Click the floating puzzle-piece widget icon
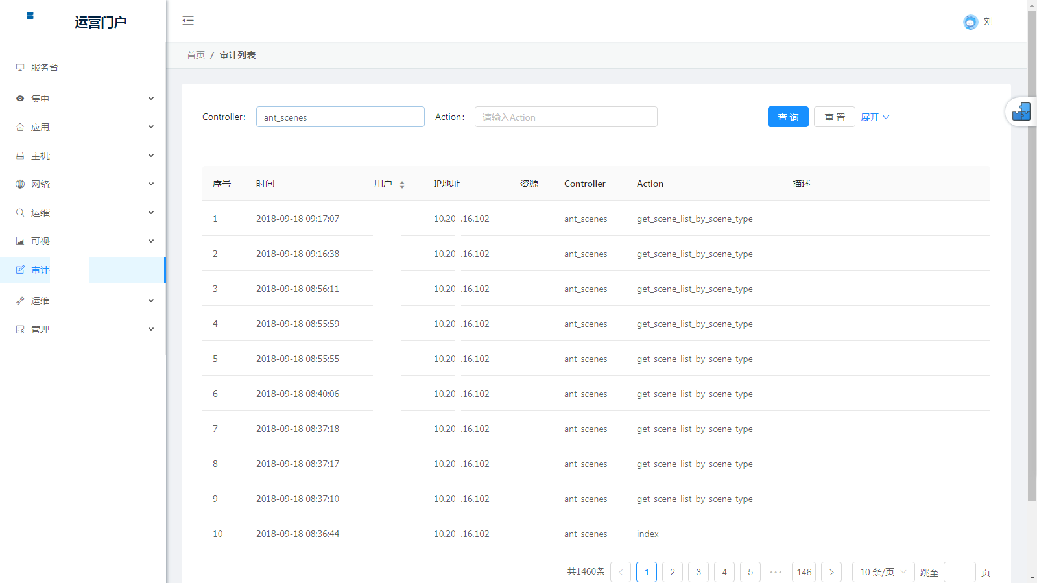 [x=1021, y=112]
